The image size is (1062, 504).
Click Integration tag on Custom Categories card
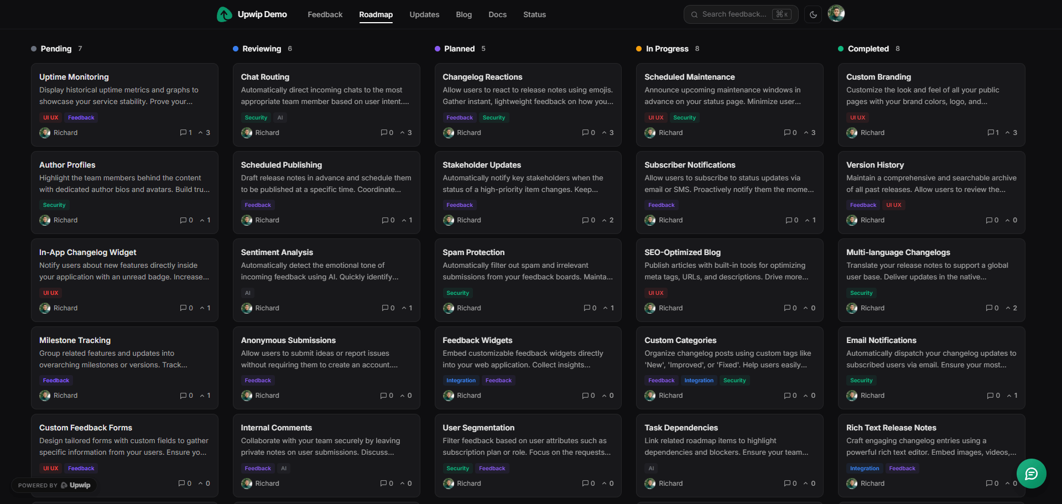coord(699,381)
